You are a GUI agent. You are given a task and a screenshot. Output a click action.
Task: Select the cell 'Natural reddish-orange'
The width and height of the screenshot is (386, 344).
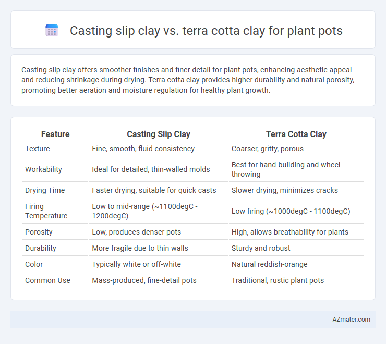269,264
